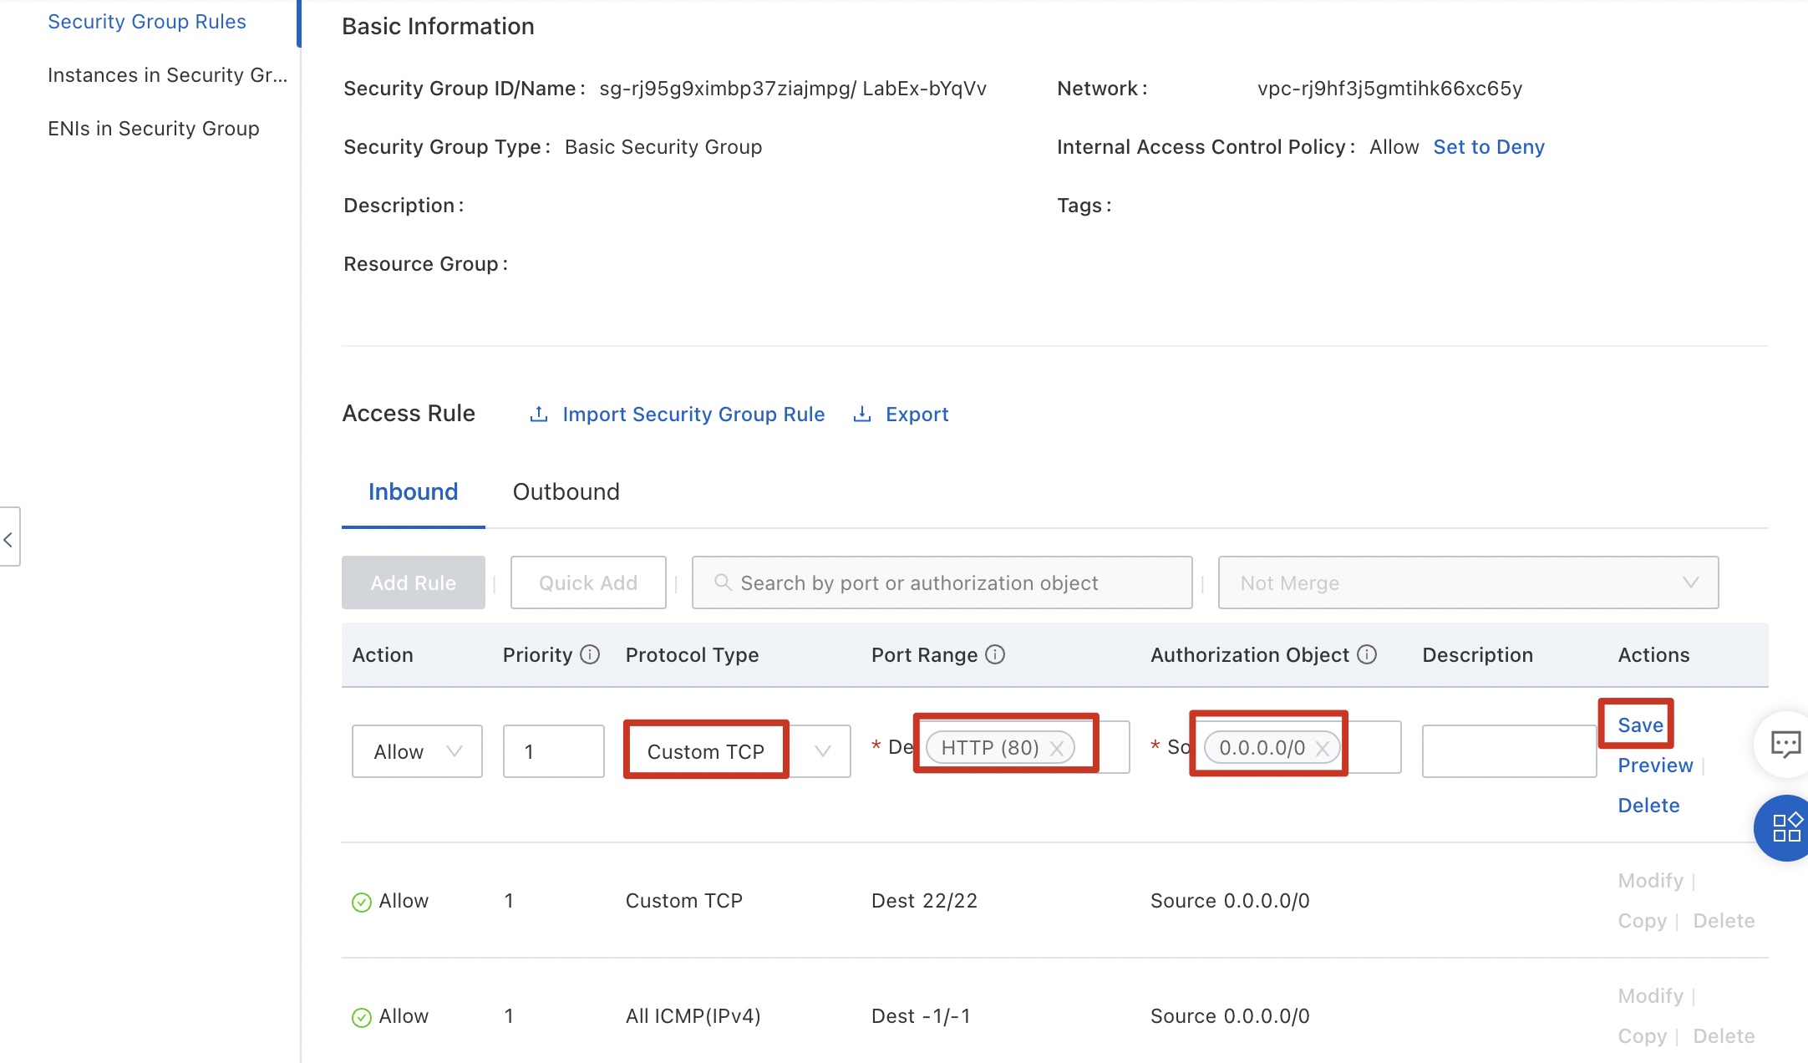The width and height of the screenshot is (1808, 1063).
Task: Click the All ICMP(IPv4) protocol cell
Action: click(693, 1016)
